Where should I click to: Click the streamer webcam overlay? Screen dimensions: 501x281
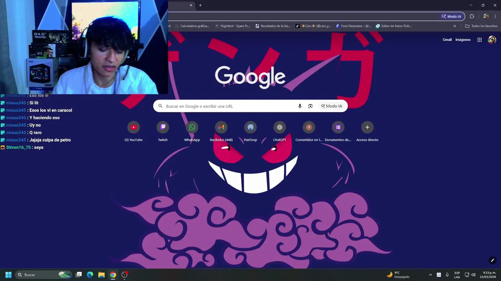click(x=84, y=47)
